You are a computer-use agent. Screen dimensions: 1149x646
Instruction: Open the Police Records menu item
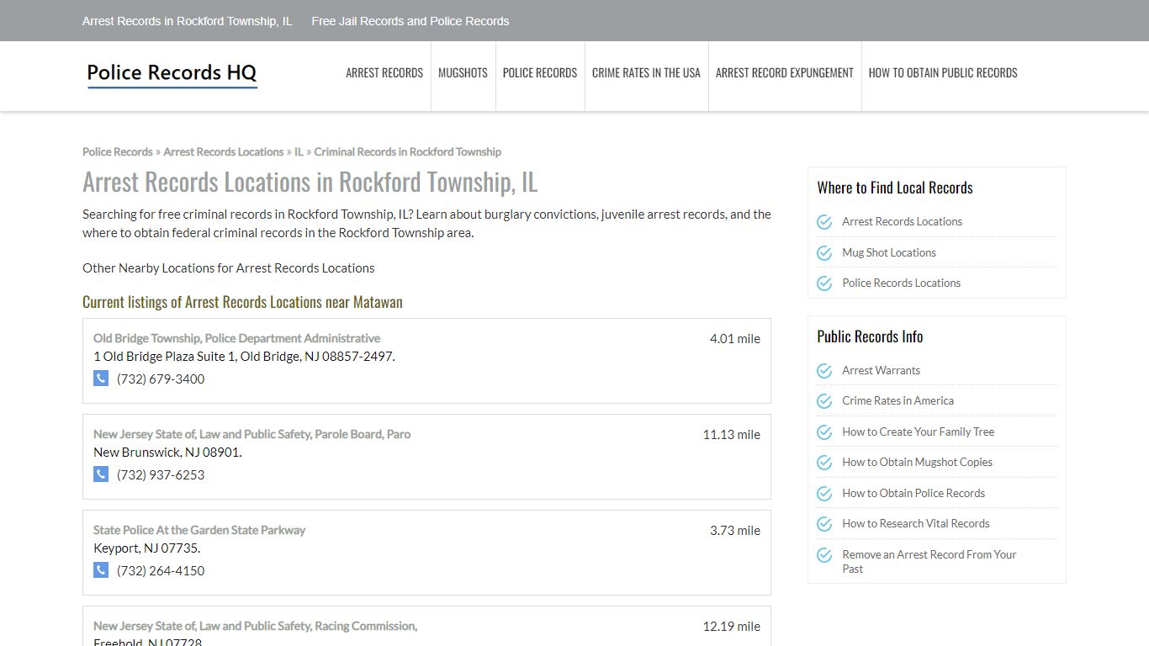[540, 73]
